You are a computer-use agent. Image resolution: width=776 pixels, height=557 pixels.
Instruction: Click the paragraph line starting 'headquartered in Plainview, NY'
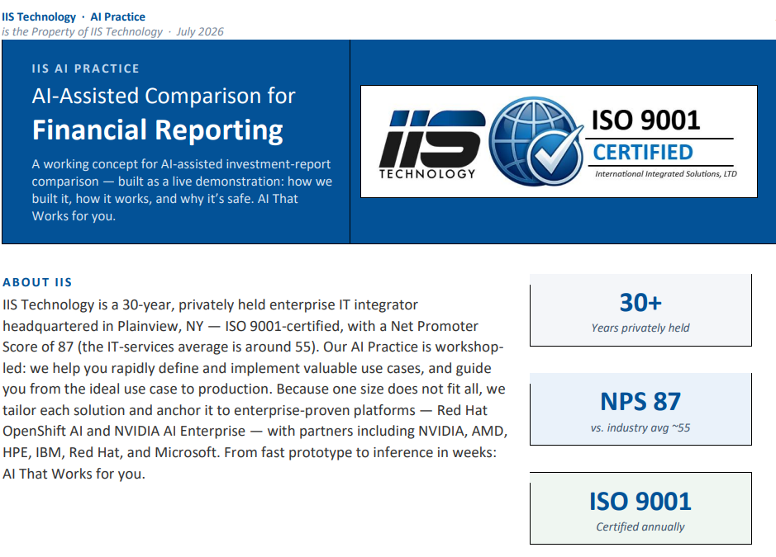point(240,326)
